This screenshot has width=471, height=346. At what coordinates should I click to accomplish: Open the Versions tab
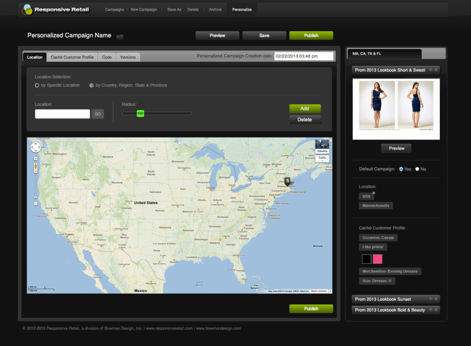[128, 57]
